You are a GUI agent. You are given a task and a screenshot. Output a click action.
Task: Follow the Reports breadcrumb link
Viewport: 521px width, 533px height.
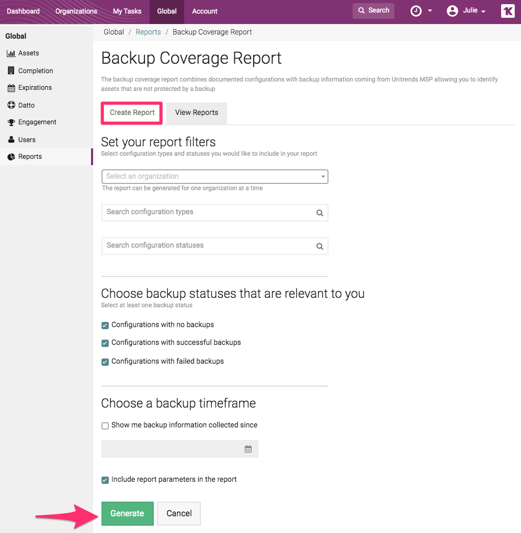pyautogui.click(x=148, y=32)
